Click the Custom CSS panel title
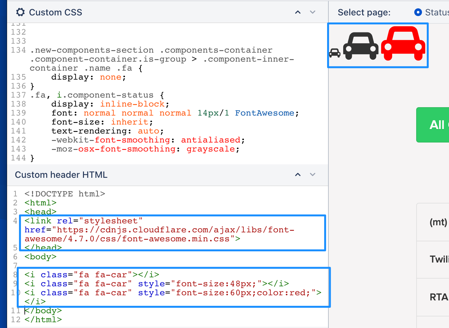 (x=55, y=12)
